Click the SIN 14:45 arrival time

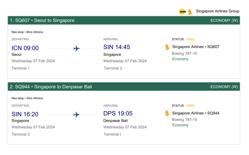click(117, 47)
